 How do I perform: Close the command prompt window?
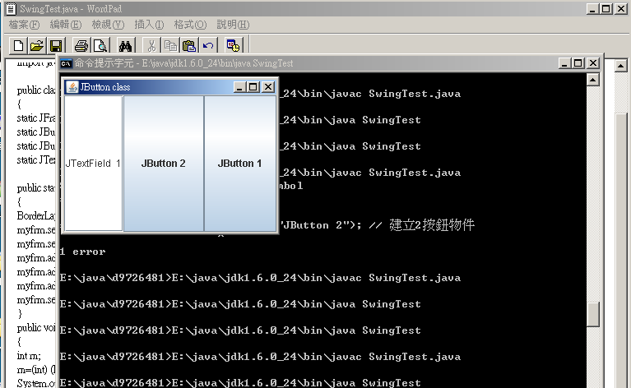[593, 63]
